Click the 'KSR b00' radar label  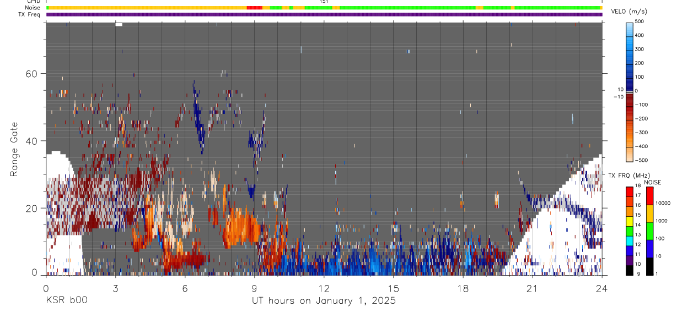point(66,301)
